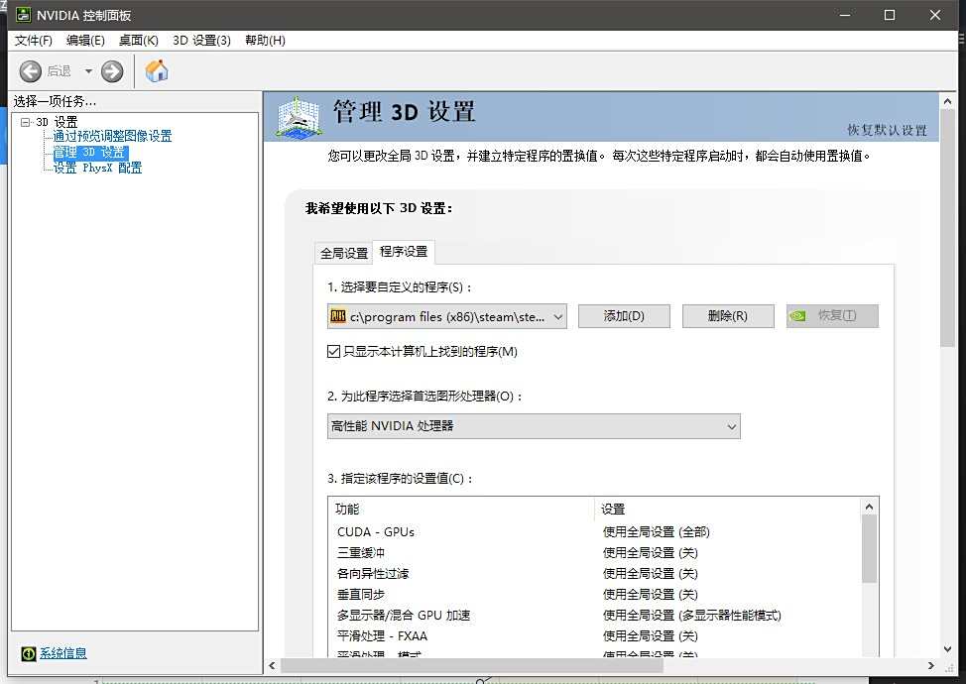Open the 编辑(E) menu
This screenshot has width=966, height=684.
85,41
